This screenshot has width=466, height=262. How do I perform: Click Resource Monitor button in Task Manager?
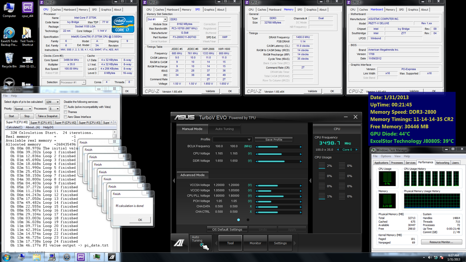[x=441, y=242]
